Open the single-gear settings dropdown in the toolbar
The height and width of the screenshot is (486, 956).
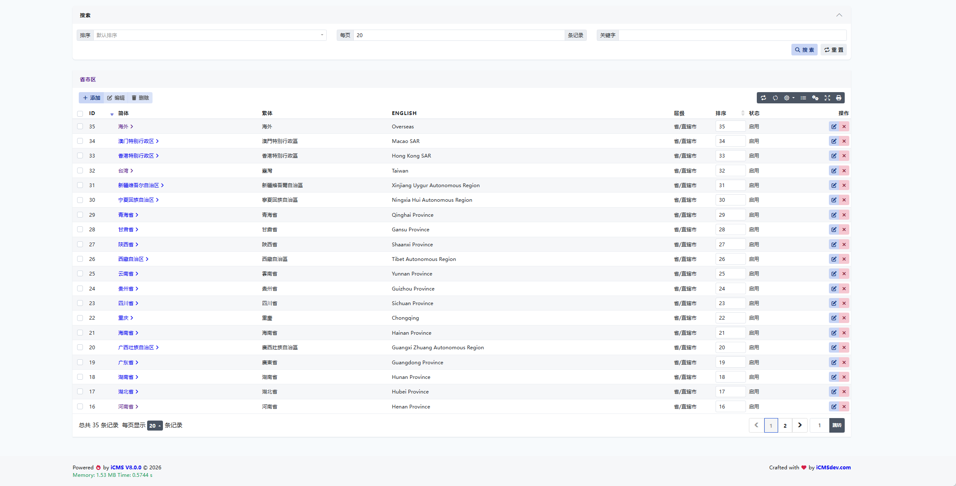click(789, 98)
